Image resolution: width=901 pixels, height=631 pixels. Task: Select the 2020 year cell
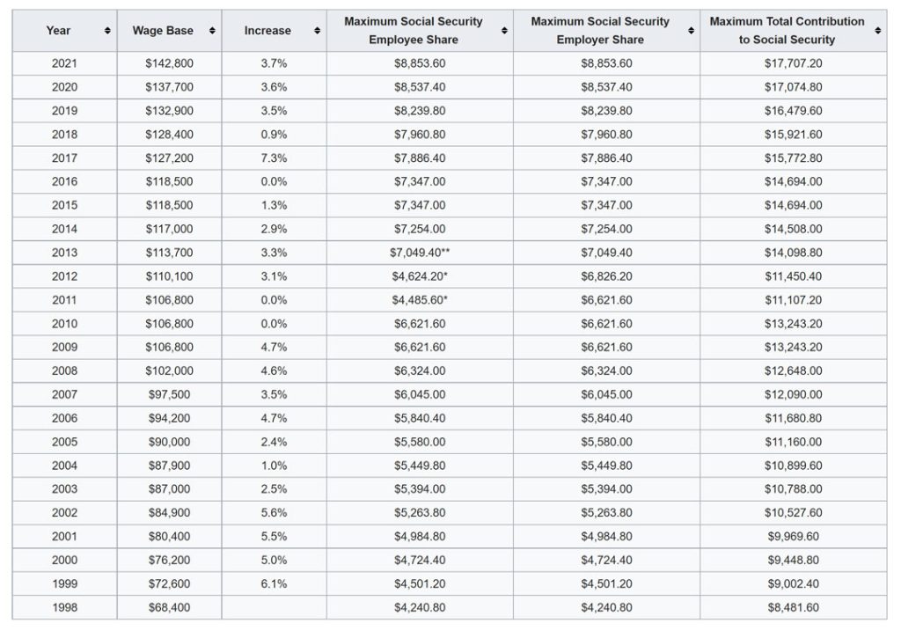[64, 87]
